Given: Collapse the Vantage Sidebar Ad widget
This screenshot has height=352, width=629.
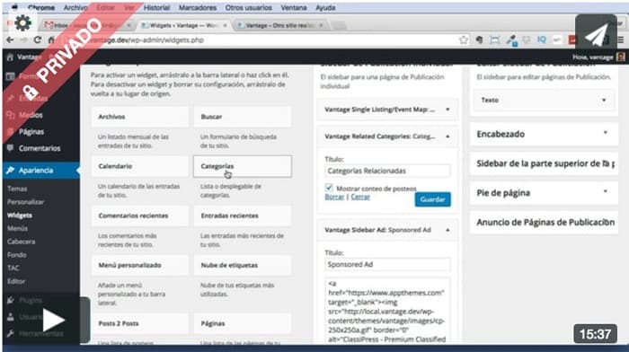Looking at the screenshot, I should tap(447, 230).
